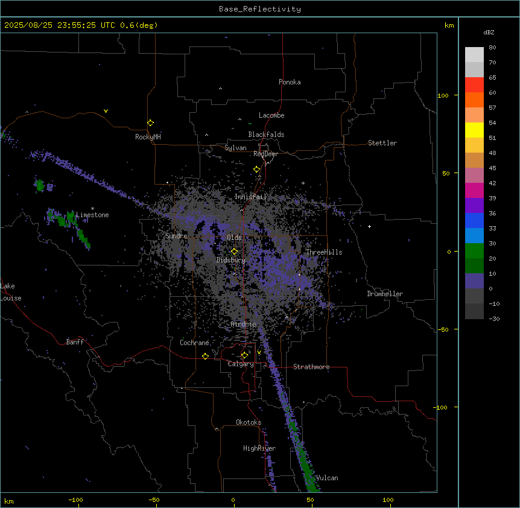Click the Cochrane label
The width and height of the screenshot is (520, 508).
[x=194, y=343]
